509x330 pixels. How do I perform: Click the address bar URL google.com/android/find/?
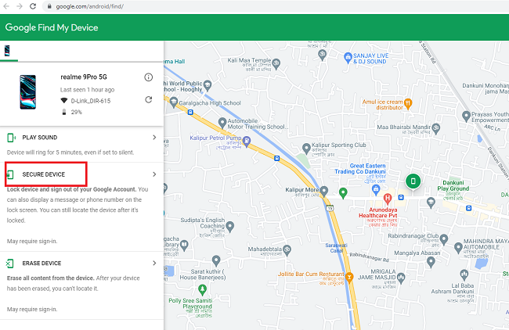(x=89, y=6)
